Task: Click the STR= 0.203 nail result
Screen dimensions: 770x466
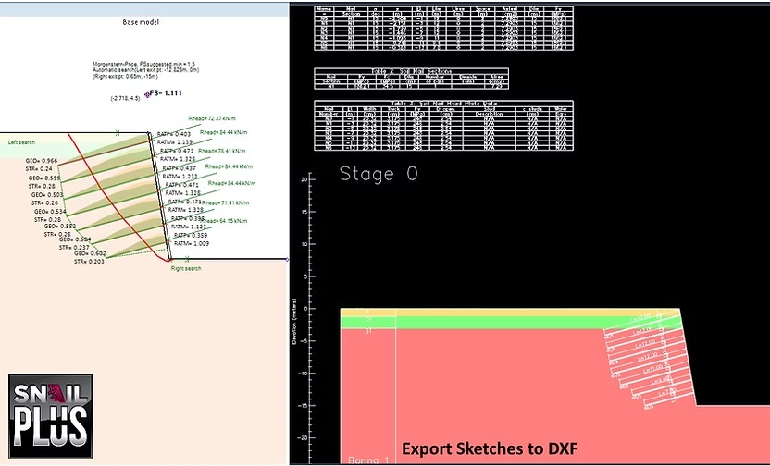Action: (x=90, y=262)
